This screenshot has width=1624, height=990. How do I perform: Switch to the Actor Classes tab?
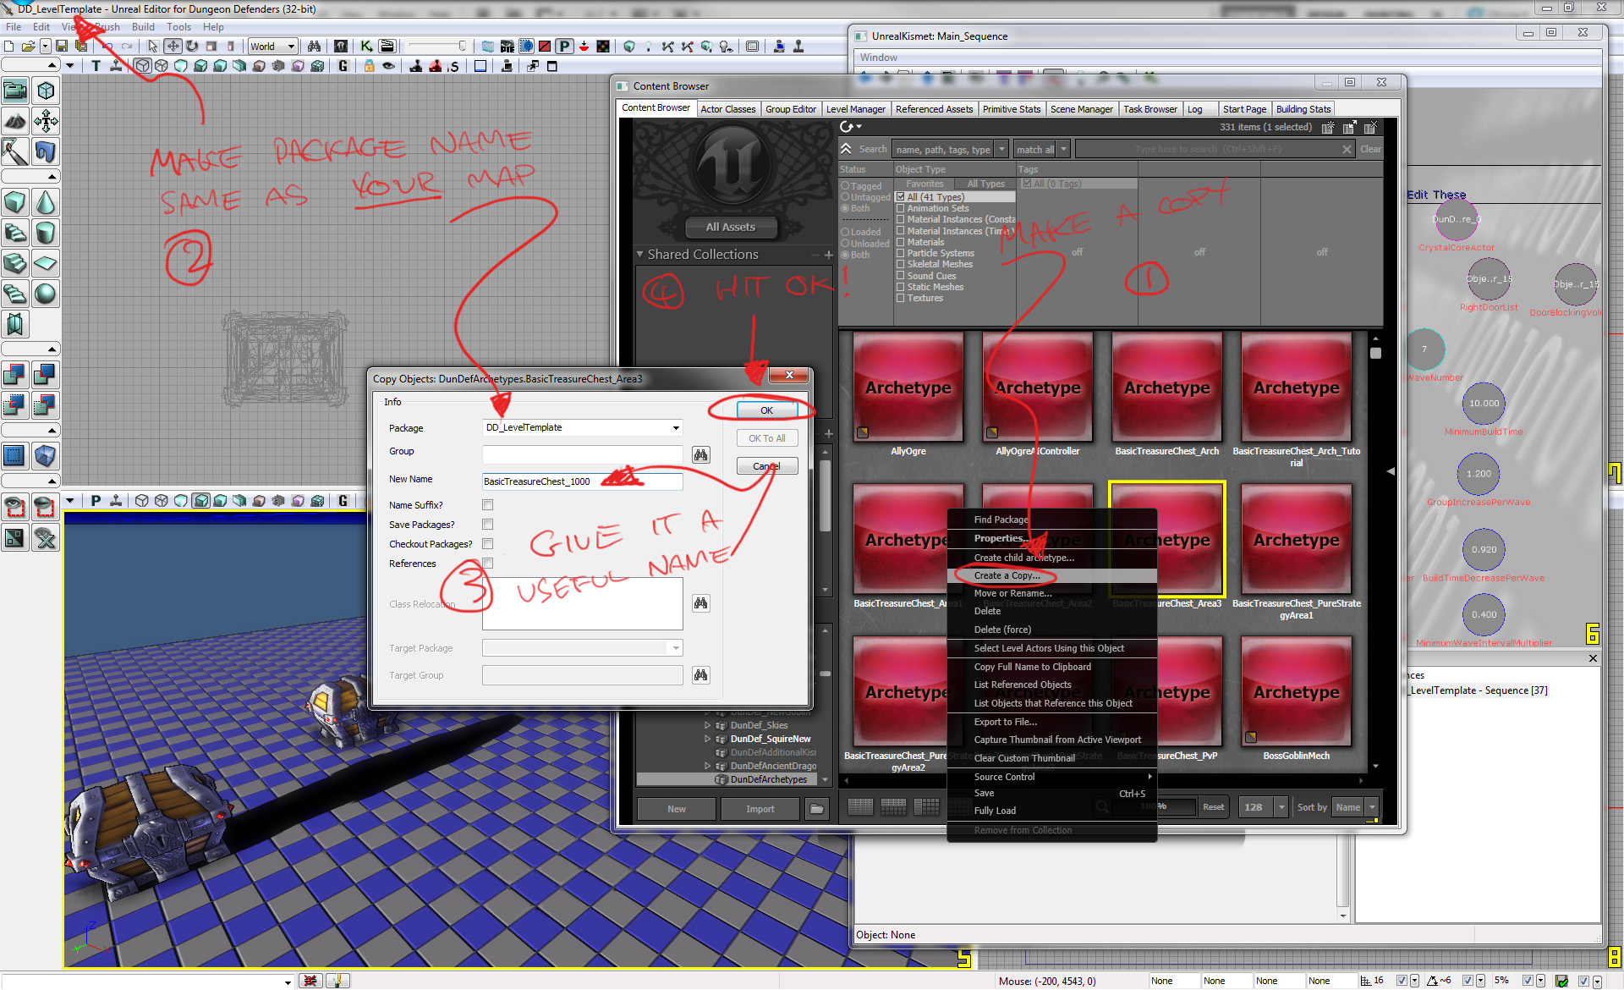pos(727,109)
